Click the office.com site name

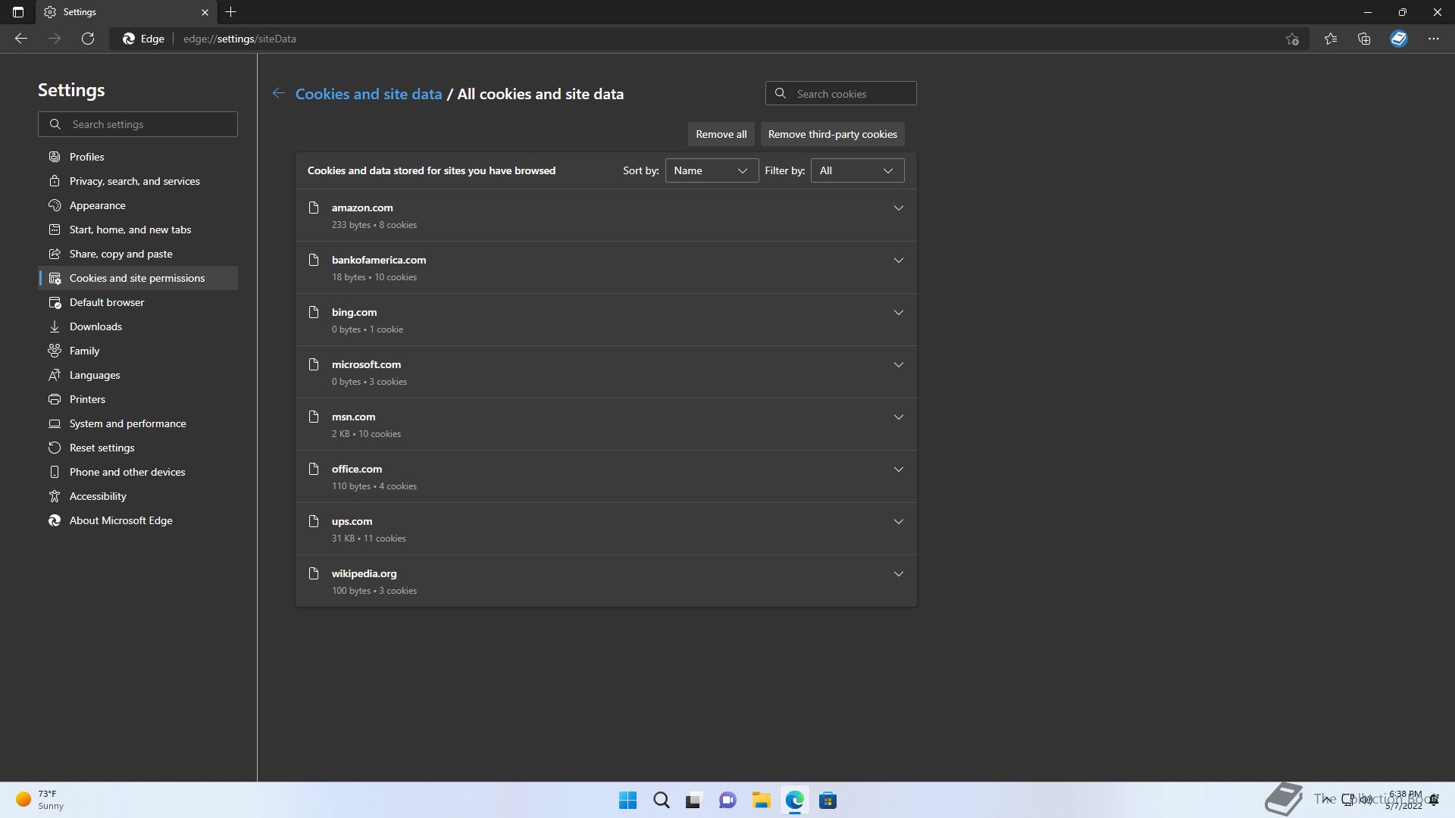(x=356, y=469)
